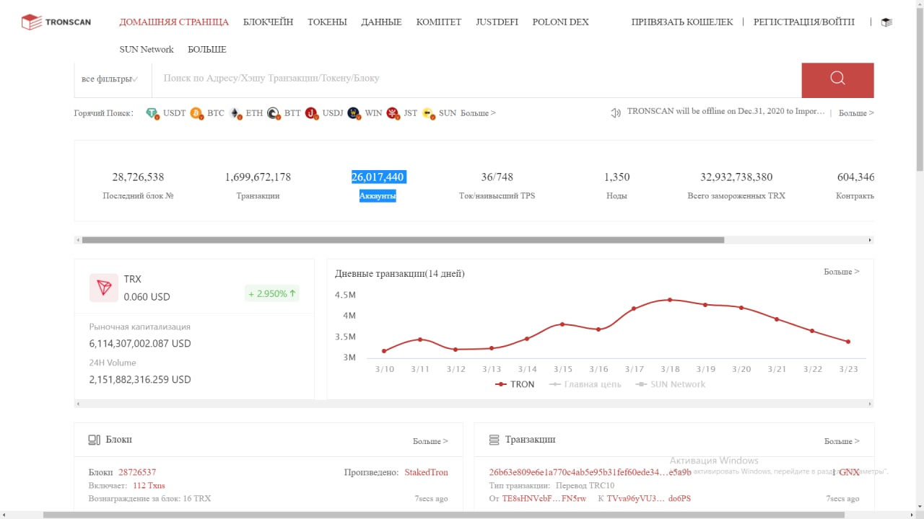Open the POLONI DEX menu item

(x=560, y=22)
